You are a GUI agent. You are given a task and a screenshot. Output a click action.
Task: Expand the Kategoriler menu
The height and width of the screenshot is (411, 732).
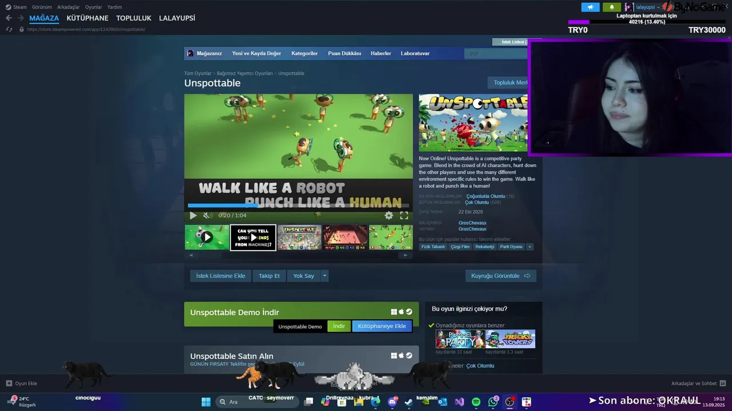[304, 53]
